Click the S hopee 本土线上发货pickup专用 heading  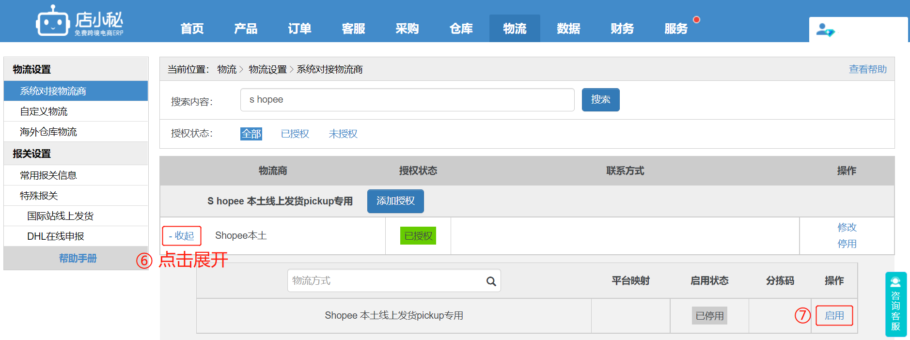(x=280, y=201)
